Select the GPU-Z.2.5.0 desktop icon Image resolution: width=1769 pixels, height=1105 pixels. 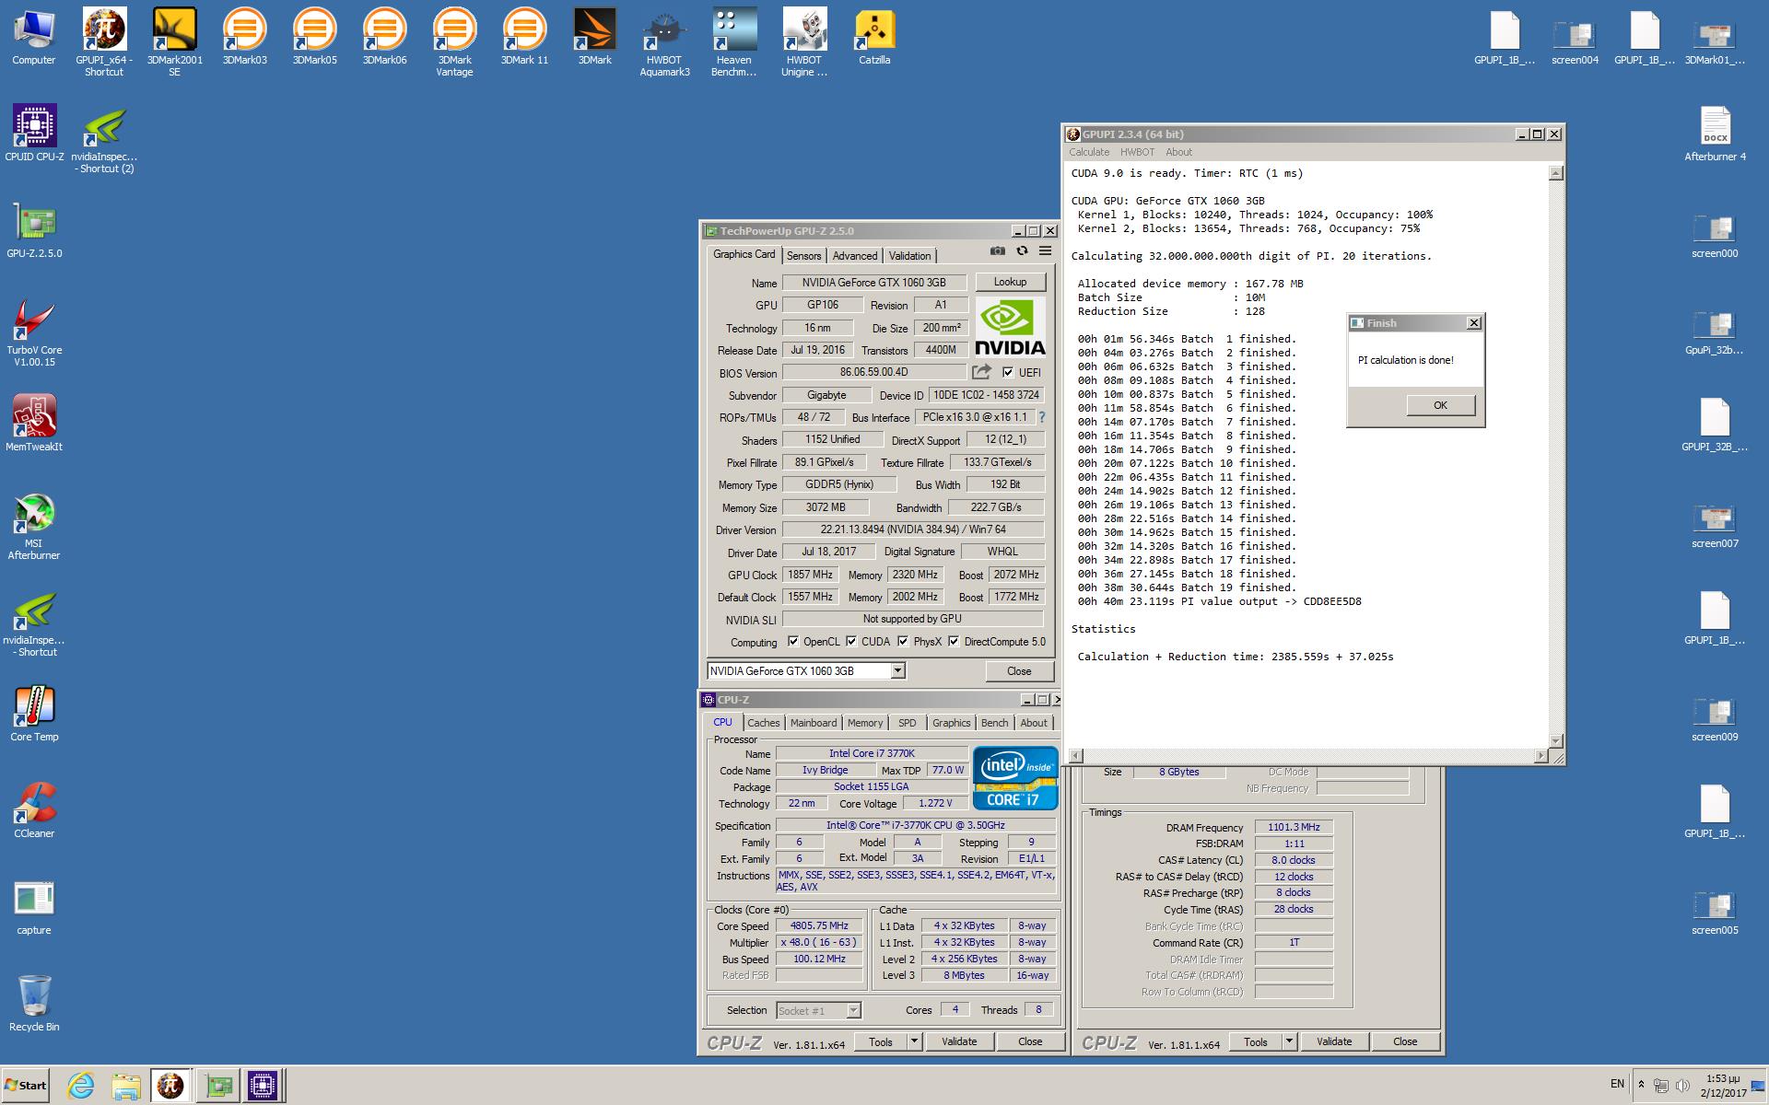pos(34,230)
